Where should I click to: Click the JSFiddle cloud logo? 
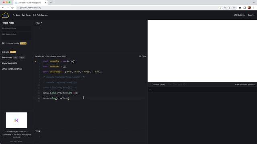[x=5, y=15]
